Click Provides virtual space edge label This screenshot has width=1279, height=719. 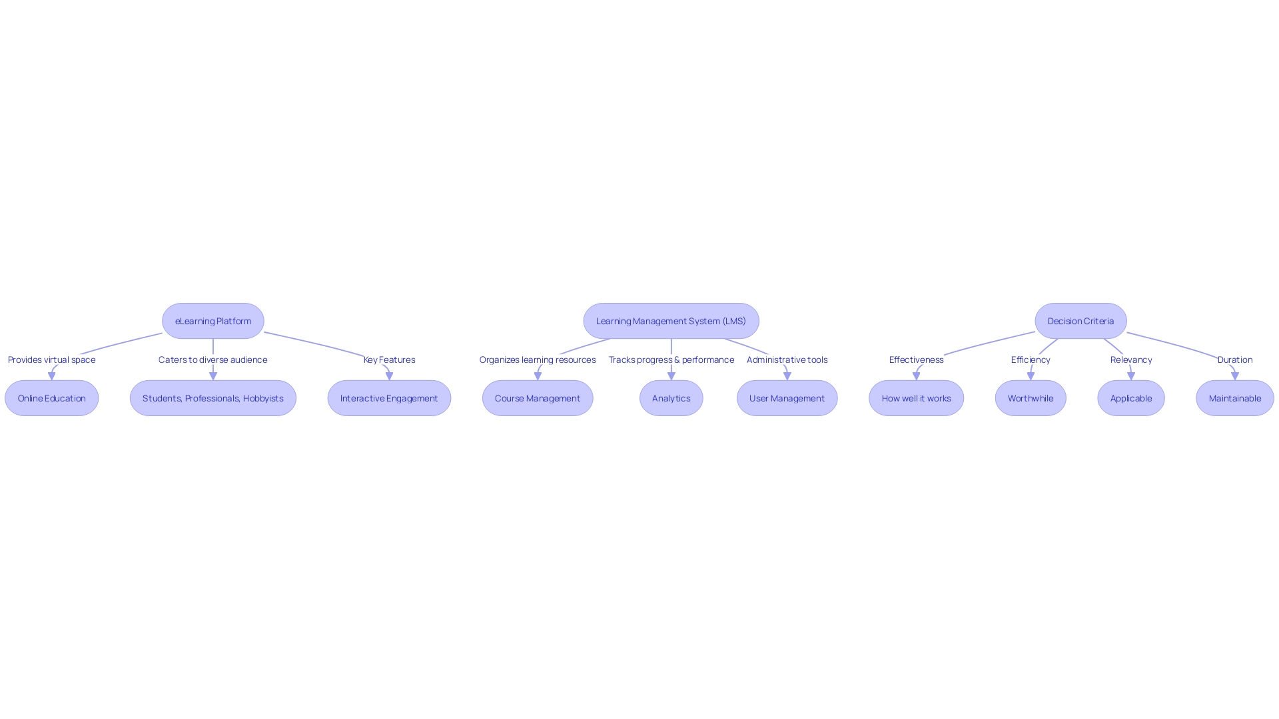coord(51,358)
